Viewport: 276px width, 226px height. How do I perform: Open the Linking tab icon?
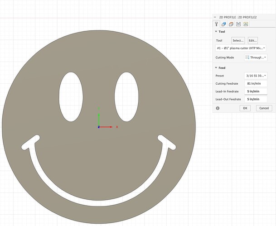[x=246, y=24]
